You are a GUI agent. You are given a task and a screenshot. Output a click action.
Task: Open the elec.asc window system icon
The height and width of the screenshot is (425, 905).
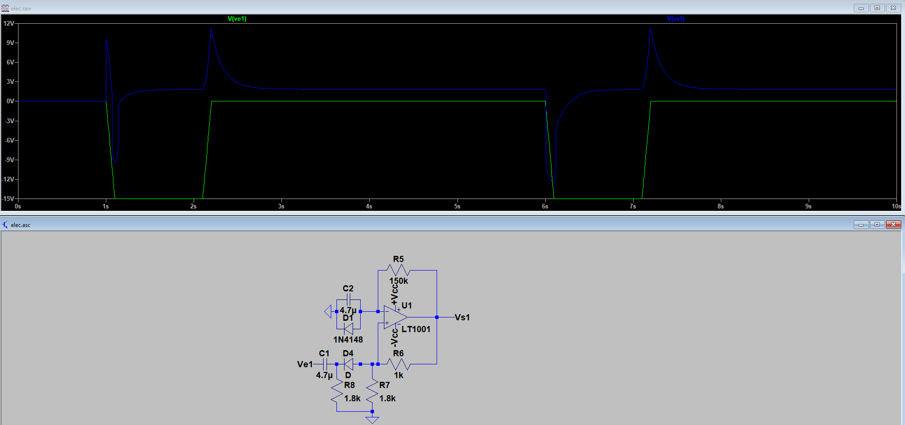[x=5, y=225]
